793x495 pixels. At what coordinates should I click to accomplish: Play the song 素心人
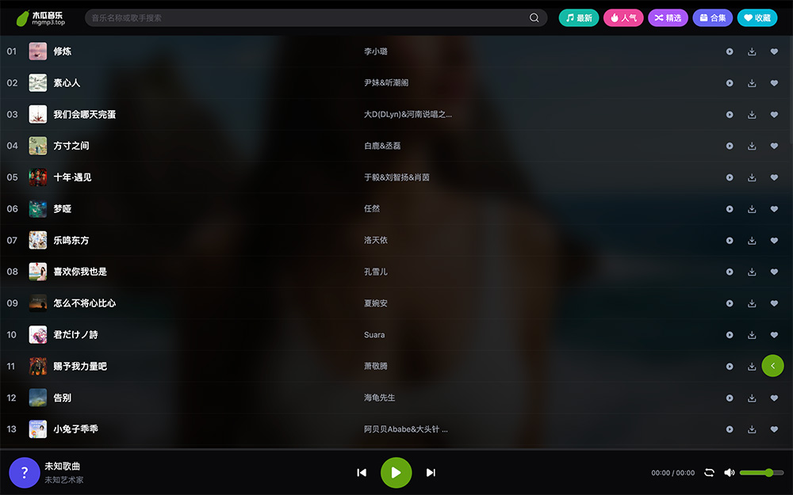pos(730,83)
